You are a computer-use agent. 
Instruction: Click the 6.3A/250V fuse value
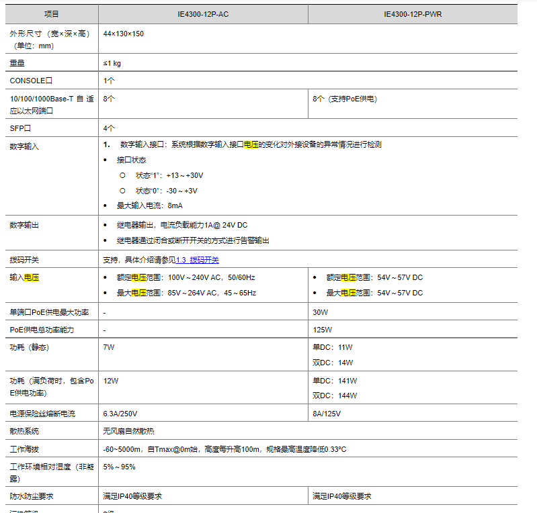pyautogui.click(x=120, y=414)
